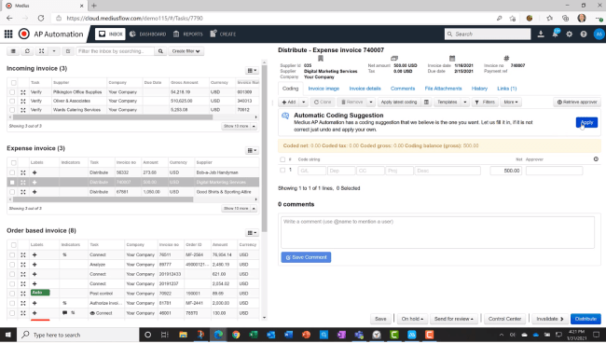Screen dimensions: 606x343
Task: Check the Wards Catering Services row
Action: click(12, 110)
